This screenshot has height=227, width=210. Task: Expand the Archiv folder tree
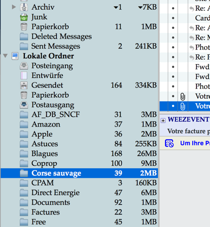pyautogui.click(x=14, y=7)
